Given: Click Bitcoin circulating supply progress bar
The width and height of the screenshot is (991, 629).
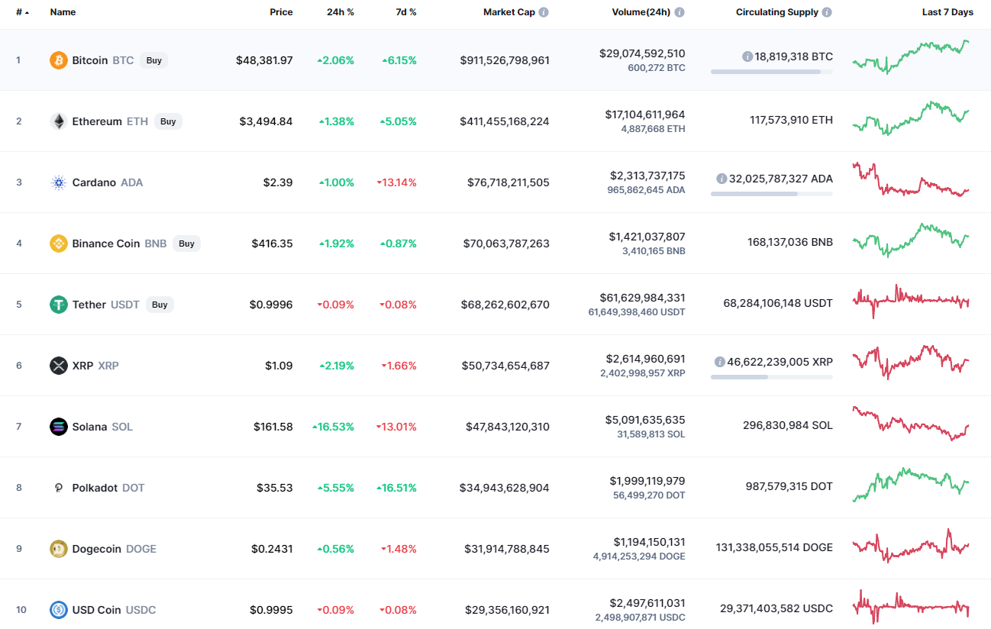Looking at the screenshot, I should click(x=772, y=72).
